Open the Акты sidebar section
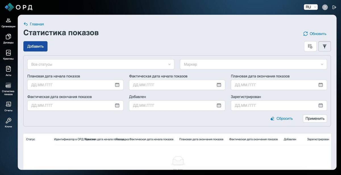This screenshot has height=175, width=341. (8, 71)
